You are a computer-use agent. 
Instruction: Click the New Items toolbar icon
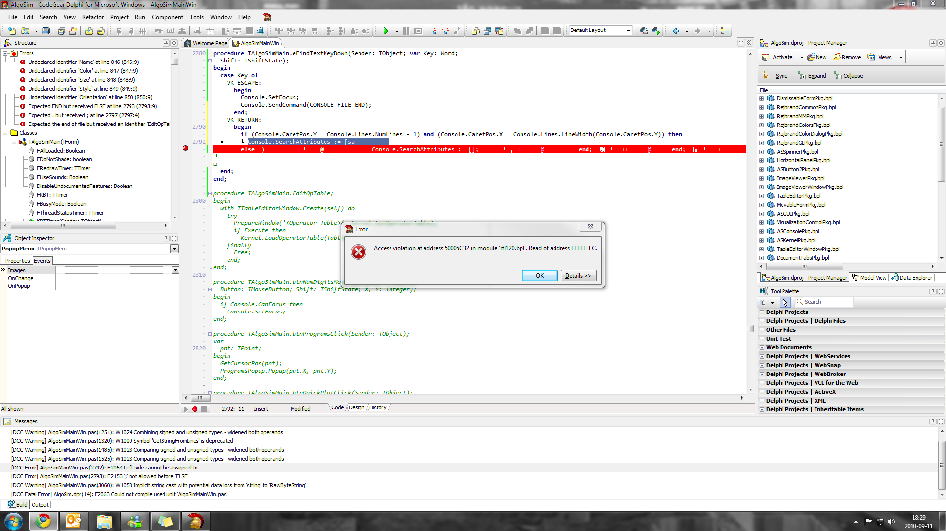click(12, 31)
